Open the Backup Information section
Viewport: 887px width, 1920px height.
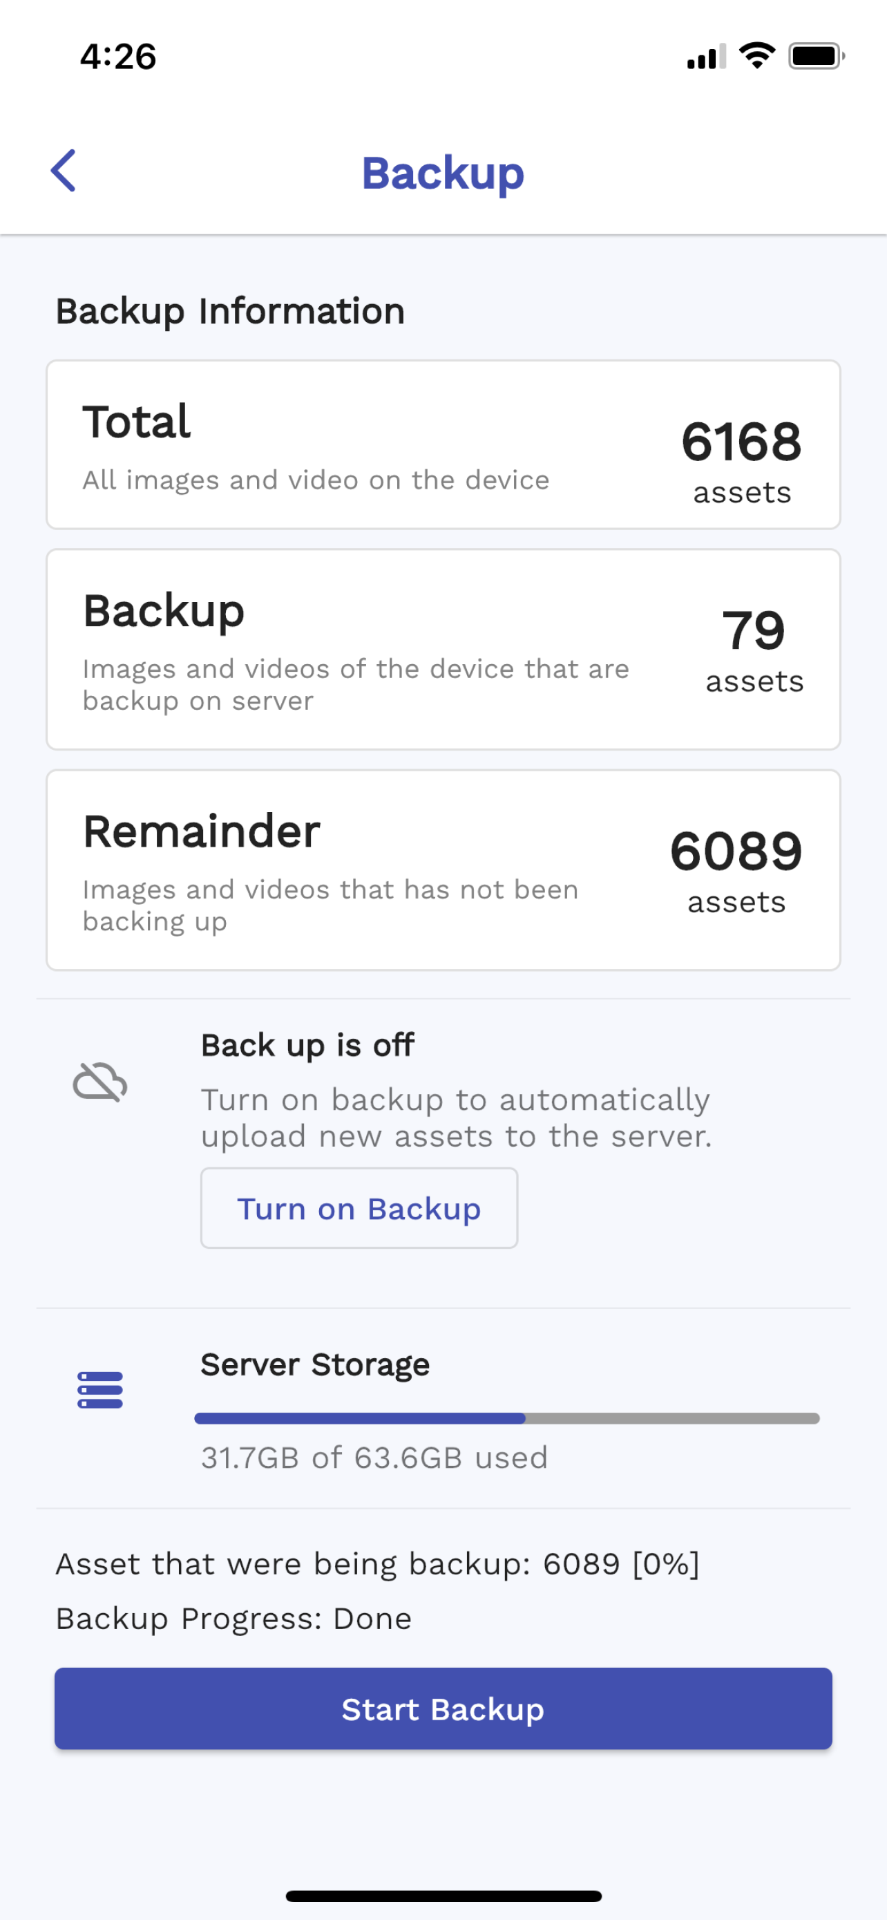point(231,311)
